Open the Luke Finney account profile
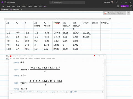 click(108, 2)
